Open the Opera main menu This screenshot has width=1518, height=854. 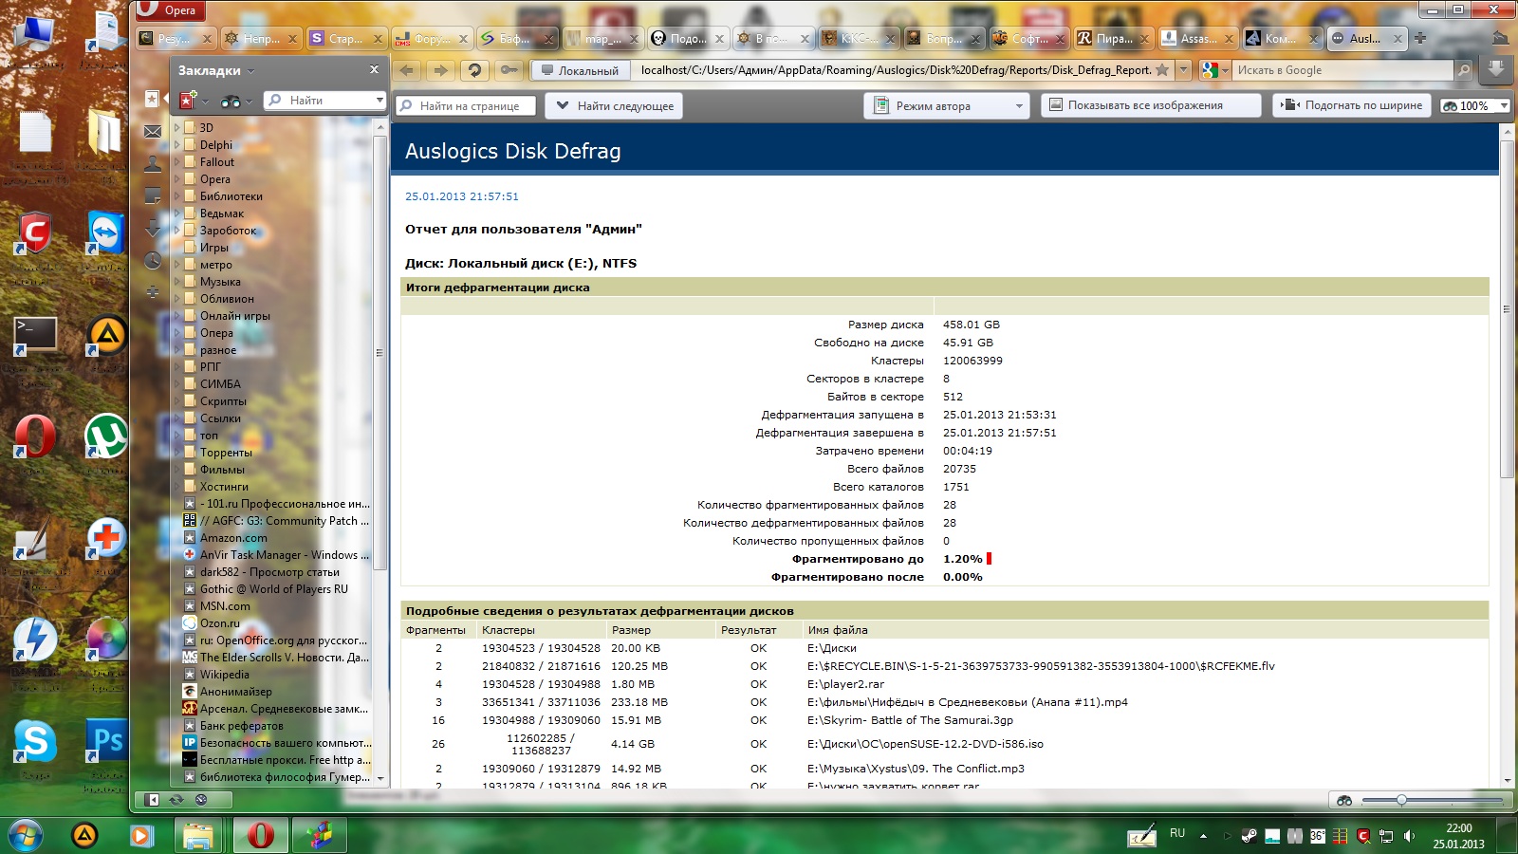point(171,10)
